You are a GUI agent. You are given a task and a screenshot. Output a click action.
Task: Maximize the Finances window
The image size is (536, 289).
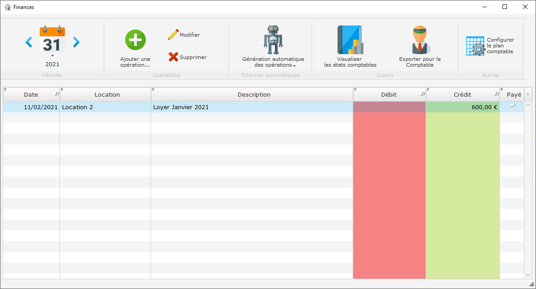[x=505, y=7]
